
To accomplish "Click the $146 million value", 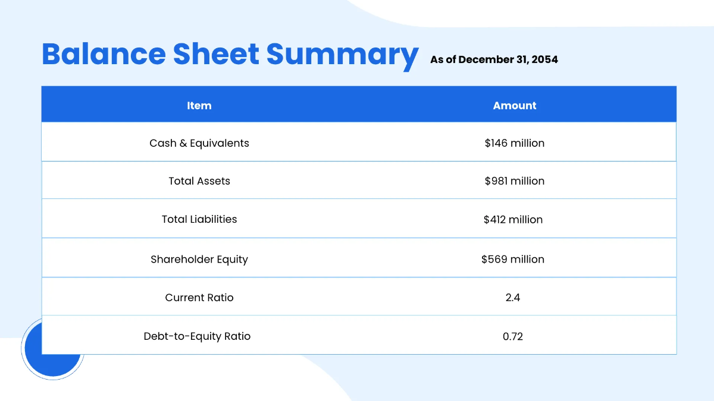I will point(514,143).
